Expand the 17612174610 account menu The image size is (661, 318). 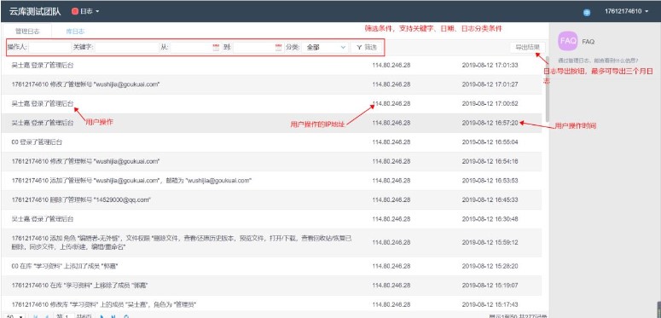pos(626,11)
